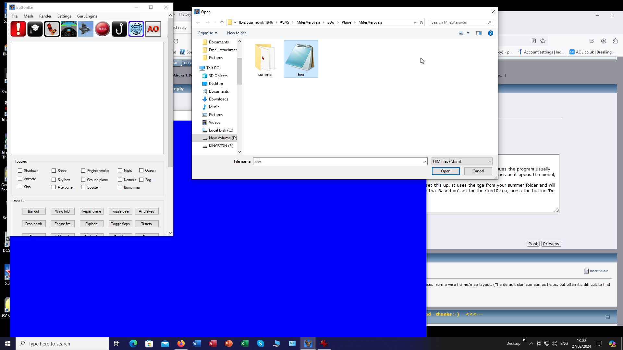Click the Toggle gear event button
This screenshot has height=350, width=623.
point(120,211)
